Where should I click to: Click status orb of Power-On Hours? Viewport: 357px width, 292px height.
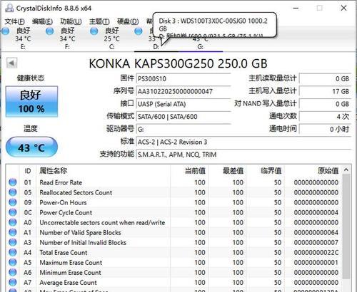pos(13,202)
